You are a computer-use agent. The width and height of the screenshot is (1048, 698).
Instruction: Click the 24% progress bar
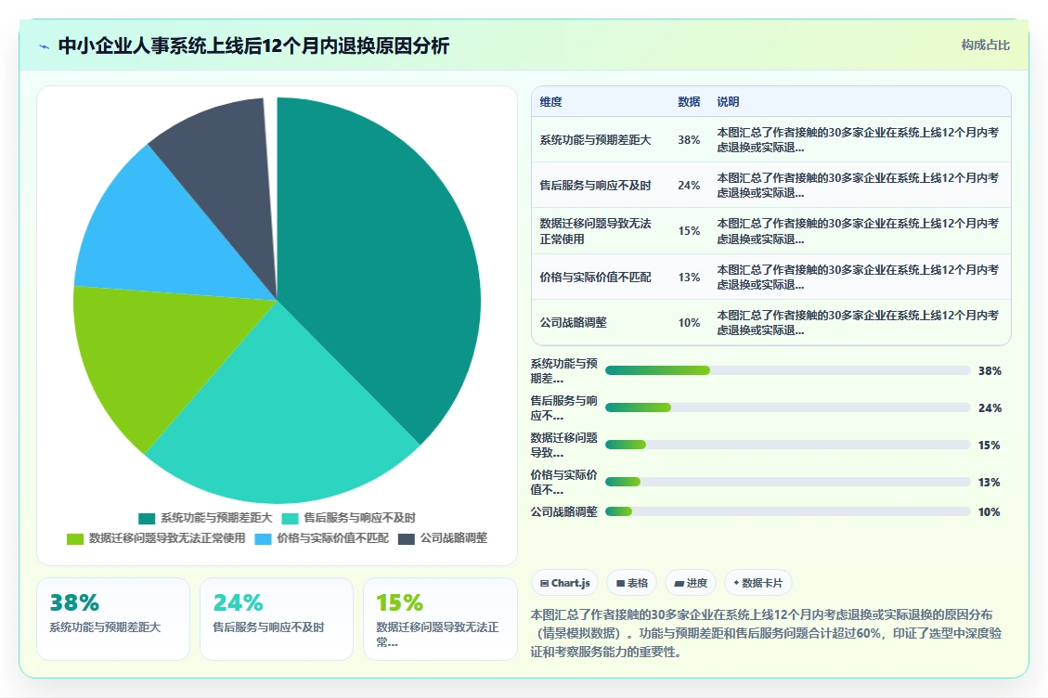pos(788,407)
